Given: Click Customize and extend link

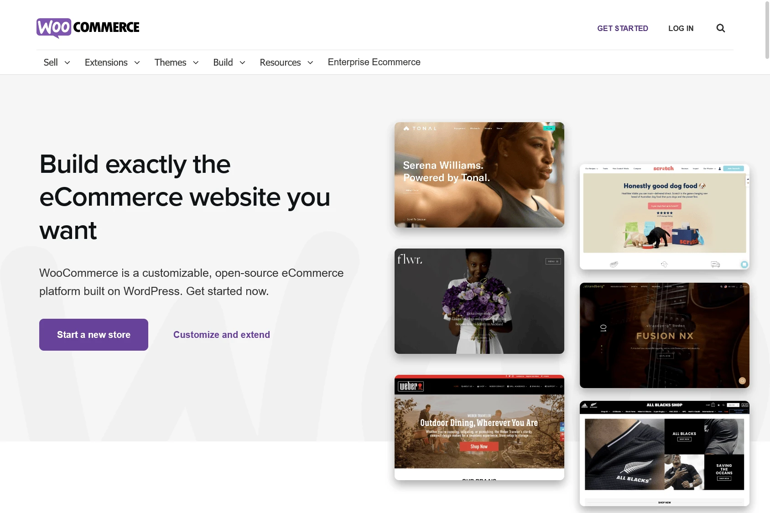Looking at the screenshot, I should tap(222, 335).
